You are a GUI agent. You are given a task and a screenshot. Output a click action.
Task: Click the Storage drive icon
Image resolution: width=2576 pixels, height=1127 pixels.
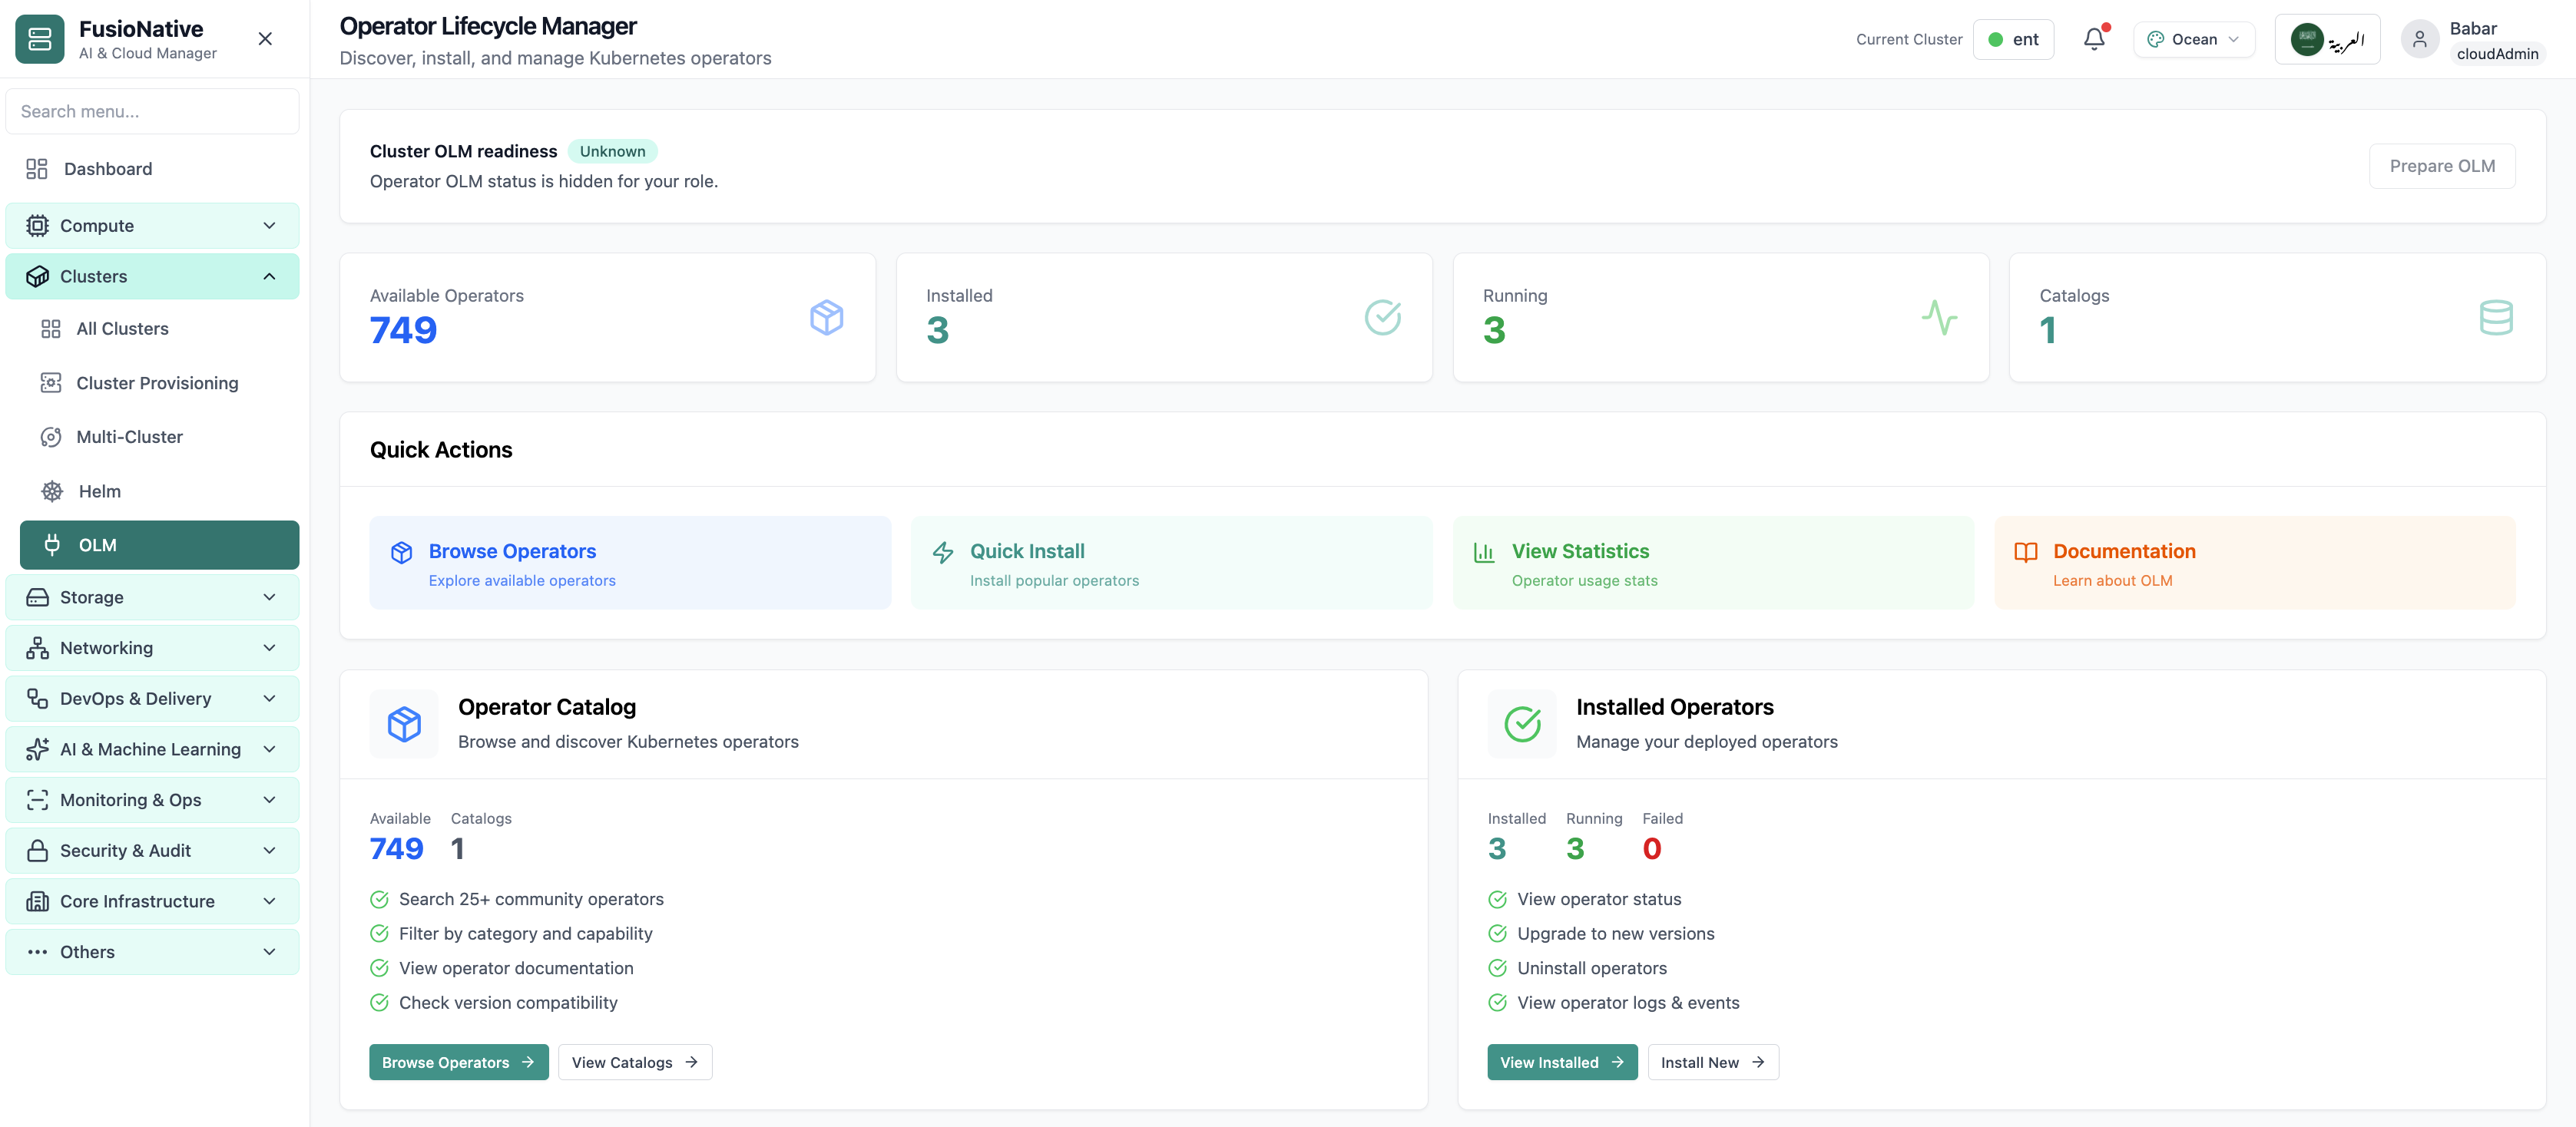37,598
